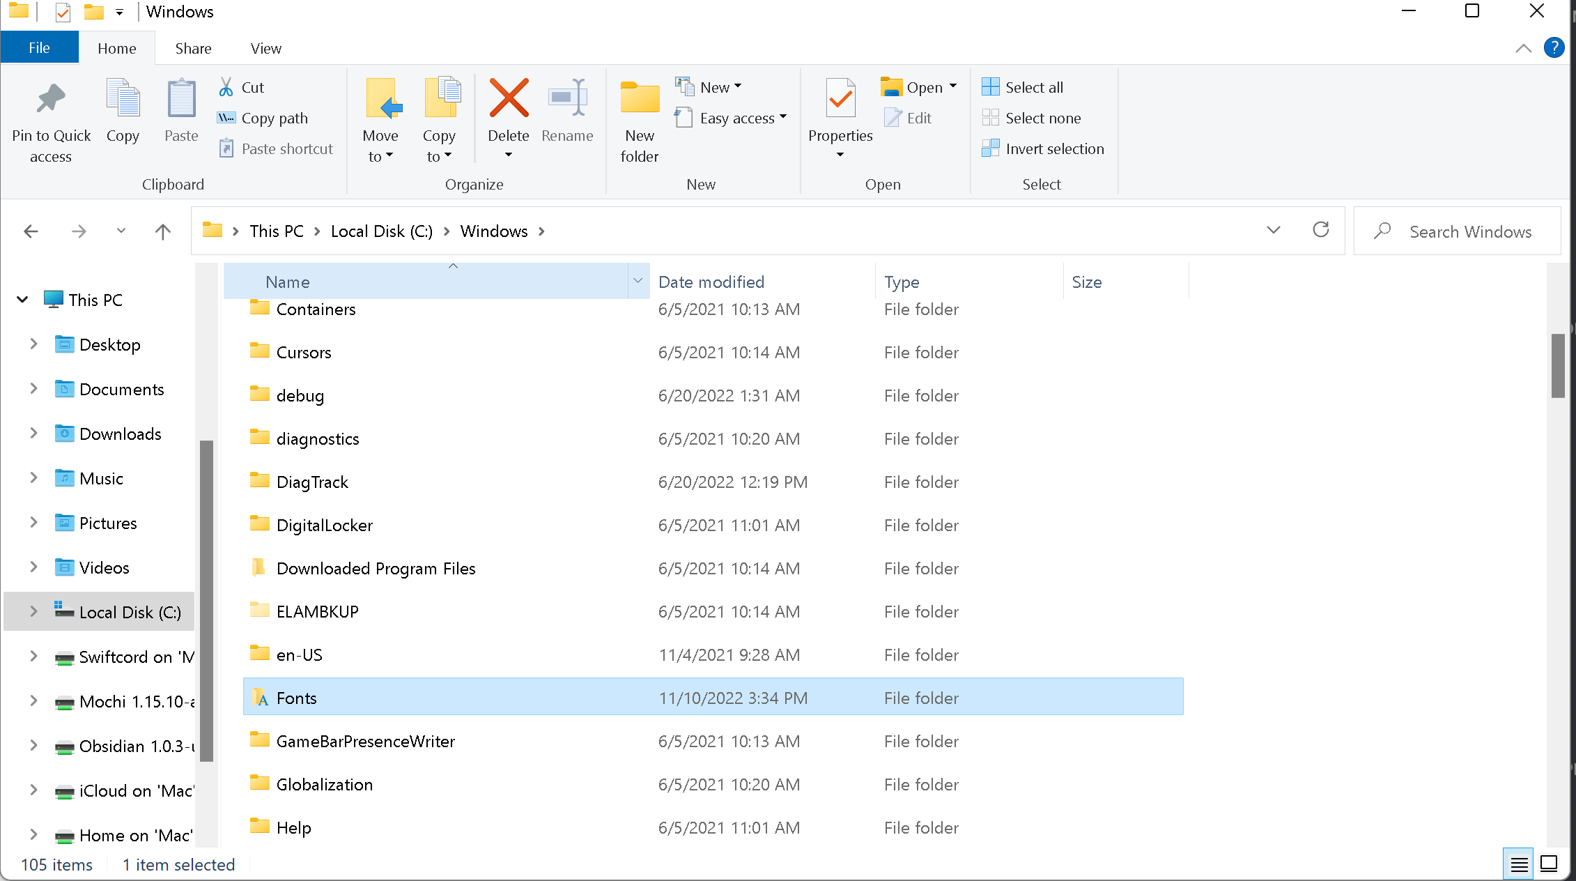
Task: Click the Copy path icon
Action: pyautogui.click(x=226, y=118)
